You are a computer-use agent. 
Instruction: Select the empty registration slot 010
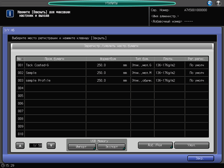[112, 134]
